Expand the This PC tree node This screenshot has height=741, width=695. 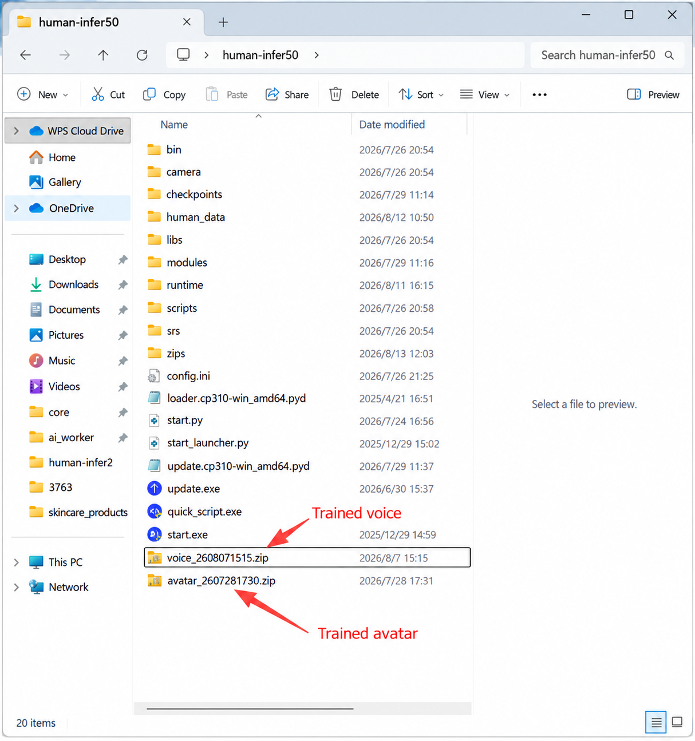[x=16, y=562]
